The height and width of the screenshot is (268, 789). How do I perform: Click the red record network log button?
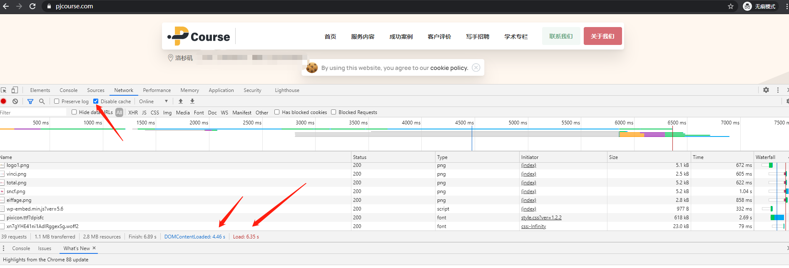point(4,101)
